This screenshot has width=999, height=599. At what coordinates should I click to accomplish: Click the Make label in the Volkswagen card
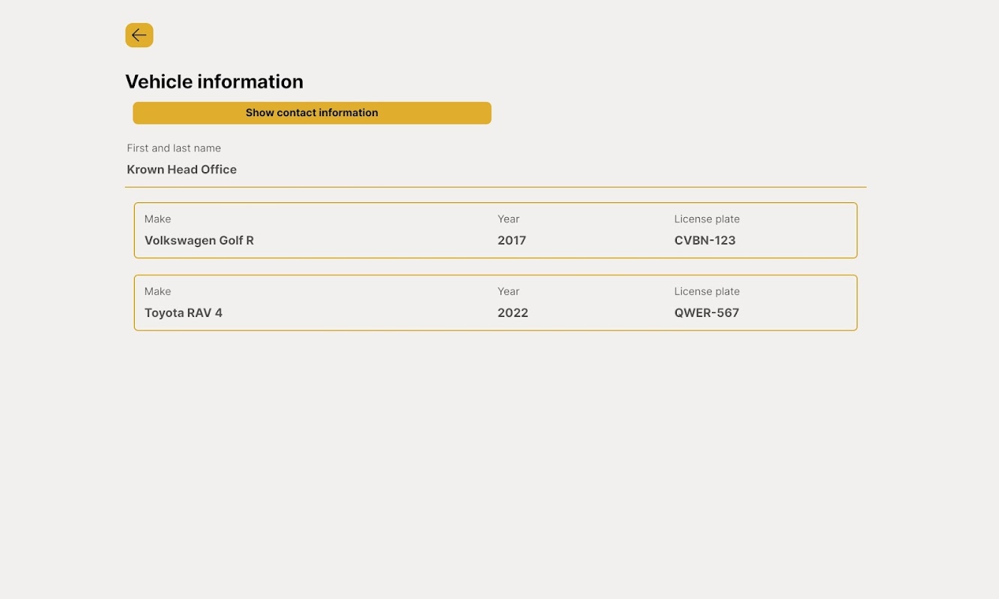[157, 219]
